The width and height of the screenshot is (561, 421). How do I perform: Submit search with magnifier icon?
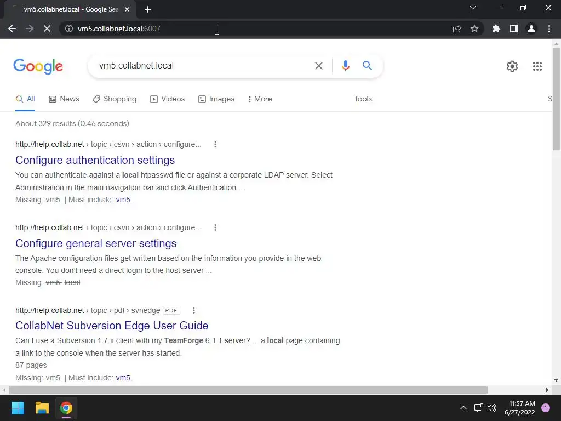pos(367,66)
